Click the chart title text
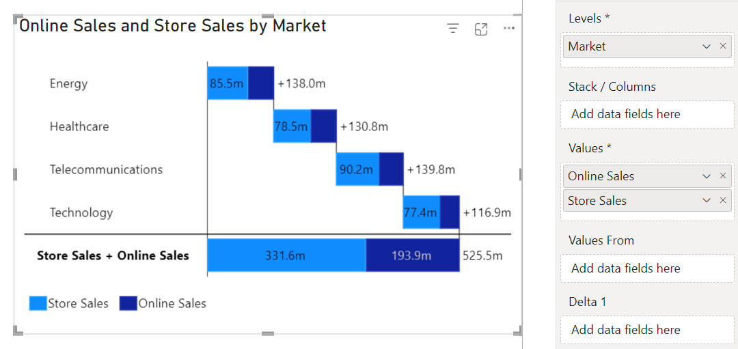 click(x=173, y=26)
